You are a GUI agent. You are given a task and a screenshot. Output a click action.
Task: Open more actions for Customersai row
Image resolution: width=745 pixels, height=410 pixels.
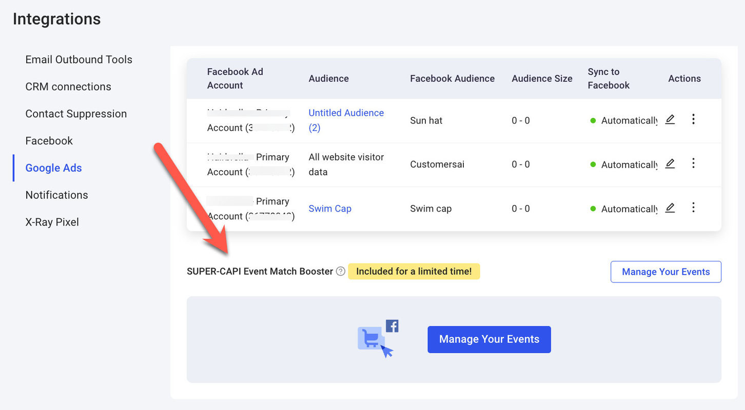click(x=693, y=163)
